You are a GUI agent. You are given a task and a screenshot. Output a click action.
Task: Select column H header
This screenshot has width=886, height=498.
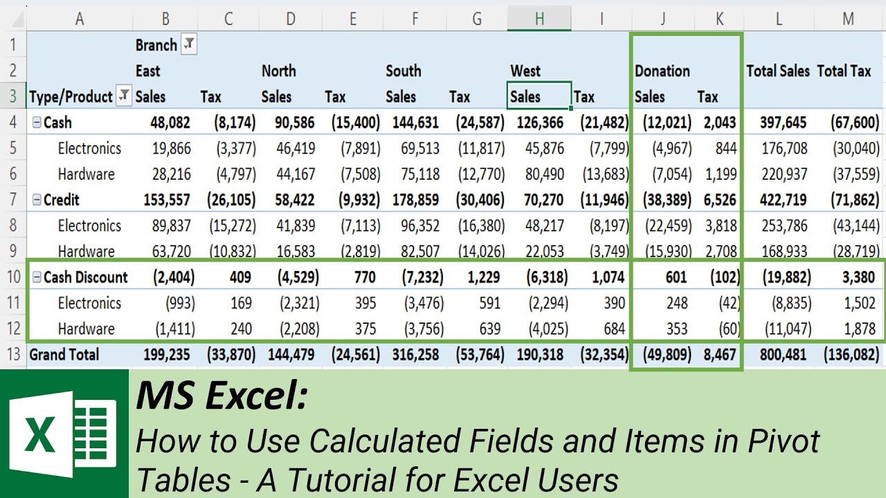(x=539, y=19)
